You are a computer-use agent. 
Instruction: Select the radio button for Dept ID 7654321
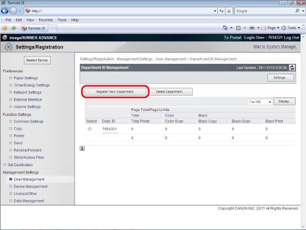pos(89,129)
